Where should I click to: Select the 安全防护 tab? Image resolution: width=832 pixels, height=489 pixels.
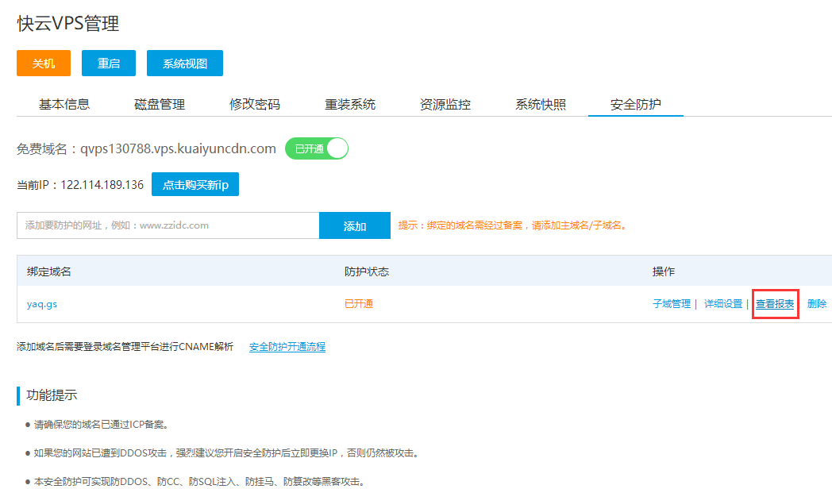[x=636, y=104]
